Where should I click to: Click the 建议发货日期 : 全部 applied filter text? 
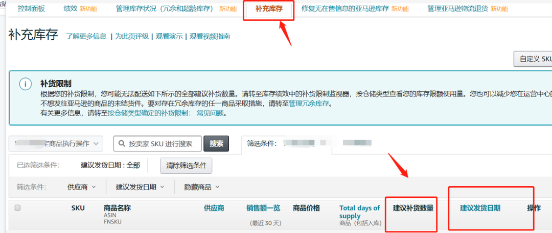(x=110, y=166)
